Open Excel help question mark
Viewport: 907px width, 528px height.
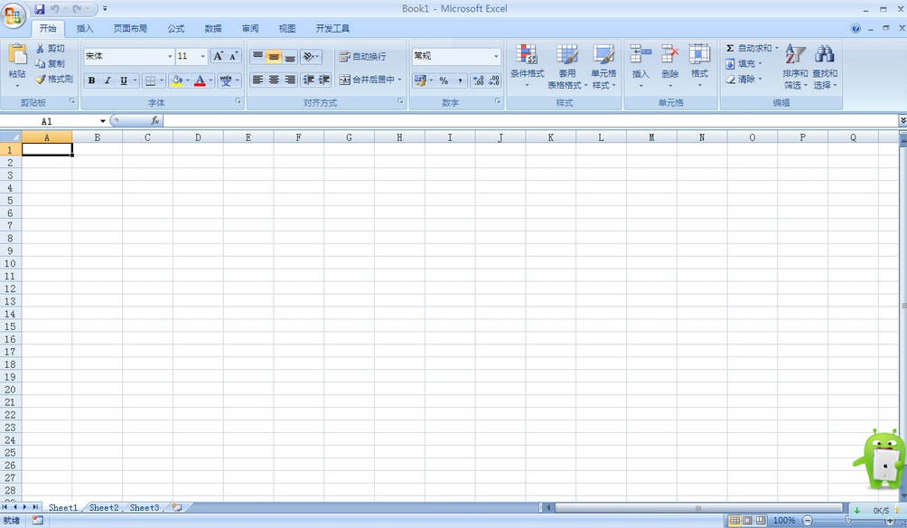856,28
